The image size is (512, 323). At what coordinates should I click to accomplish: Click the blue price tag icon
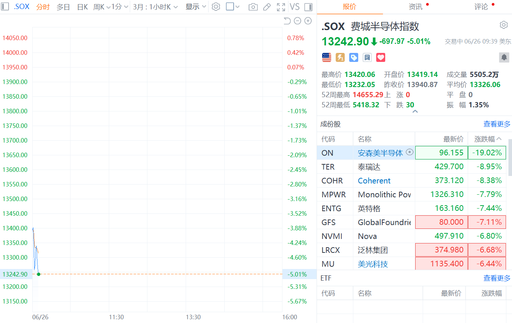click(354, 57)
